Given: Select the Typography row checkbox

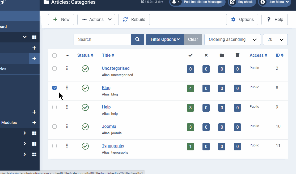Looking at the screenshot, I should (54, 146).
